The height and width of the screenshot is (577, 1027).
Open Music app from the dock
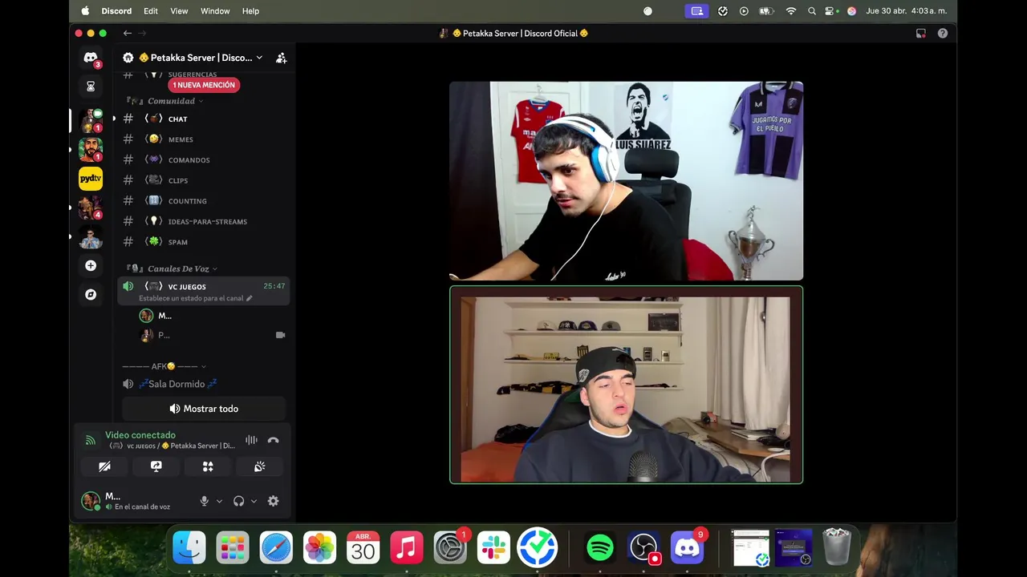click(407, 547)
